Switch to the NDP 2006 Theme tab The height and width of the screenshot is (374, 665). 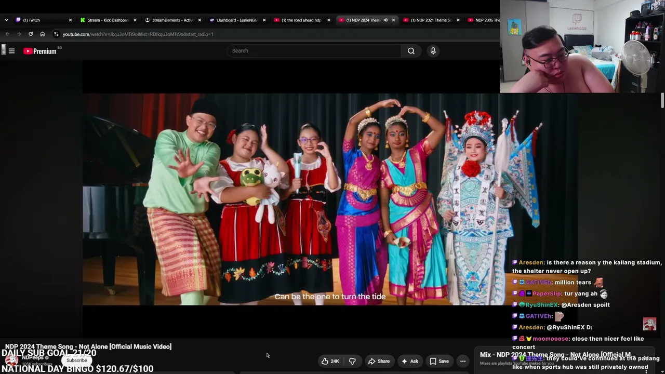pyautogui.click(x=483, y=20)
